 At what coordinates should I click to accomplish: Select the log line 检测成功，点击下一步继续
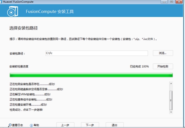[26, 110]
